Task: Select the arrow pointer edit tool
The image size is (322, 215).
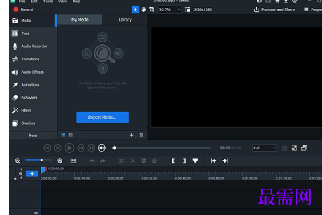Action: (x=135, y=10)
